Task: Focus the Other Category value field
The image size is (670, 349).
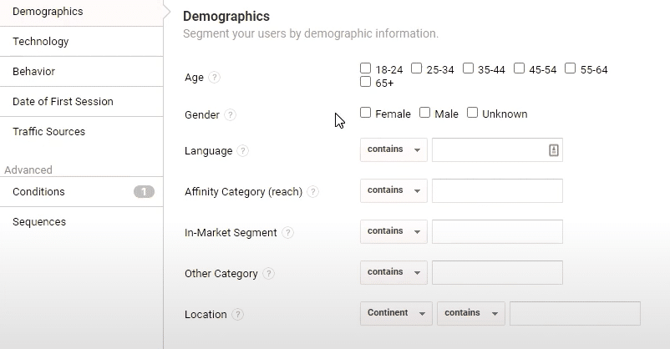Action: click(497, 272)
